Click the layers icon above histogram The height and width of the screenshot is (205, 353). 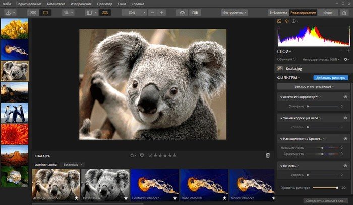point(286,21)
